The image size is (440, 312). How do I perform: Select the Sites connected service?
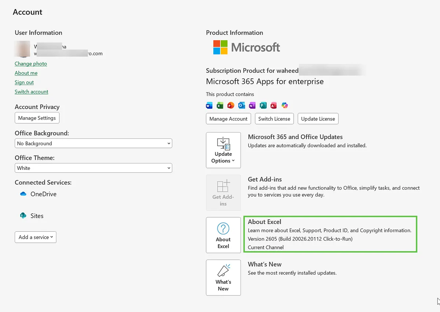[x=32, y=216]
